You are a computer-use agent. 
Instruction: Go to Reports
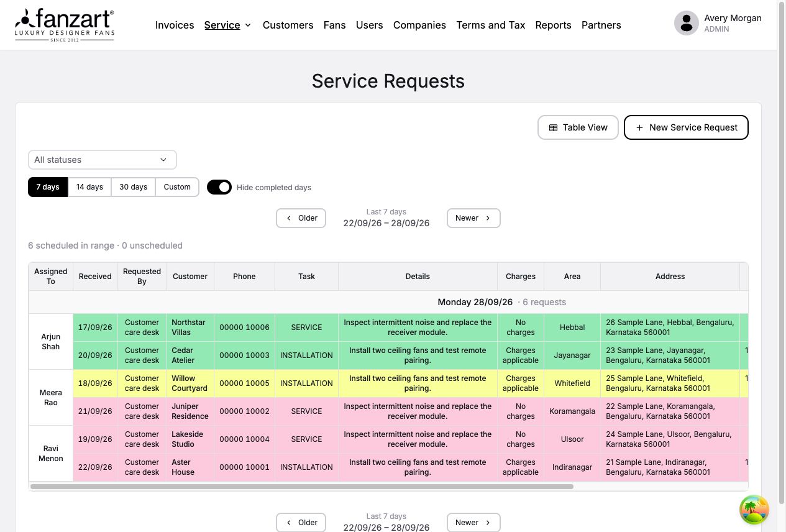pos(553,25)
